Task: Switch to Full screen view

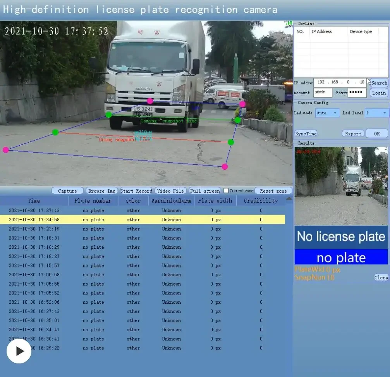Action: (205, 191)
